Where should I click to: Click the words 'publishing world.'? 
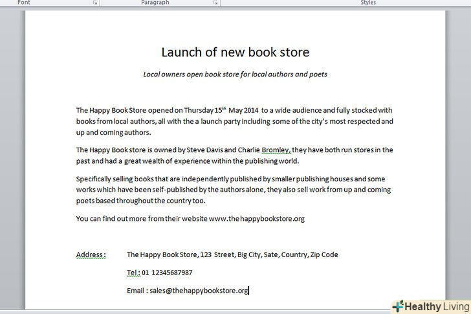pyautogui.click(x=272, y=161)
